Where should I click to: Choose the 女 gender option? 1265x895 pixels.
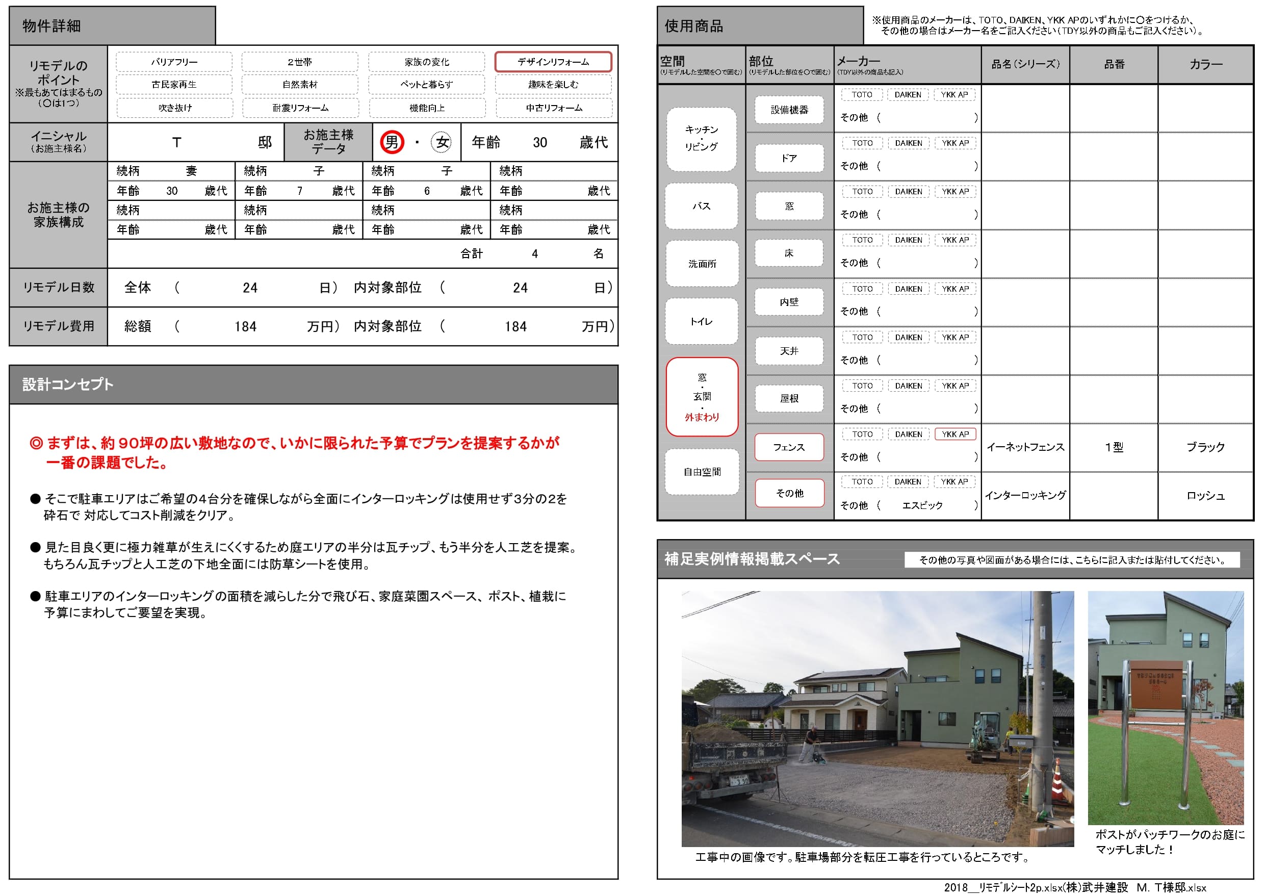click(442, 142)
